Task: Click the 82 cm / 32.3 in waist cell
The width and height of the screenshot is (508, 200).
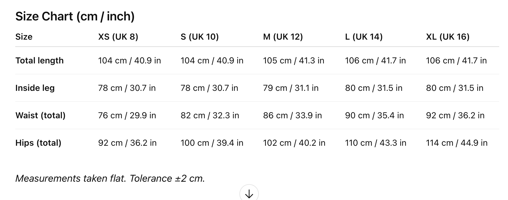Action: [210, 116]
